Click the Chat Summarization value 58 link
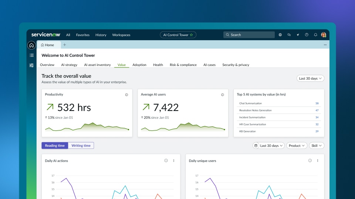The image size is (355, 199). pos(317,104)
